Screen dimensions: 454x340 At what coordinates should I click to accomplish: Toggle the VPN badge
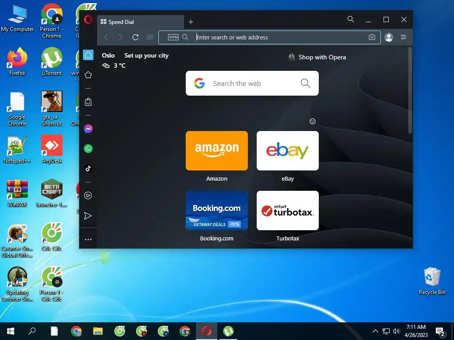[x=173, y=37]
